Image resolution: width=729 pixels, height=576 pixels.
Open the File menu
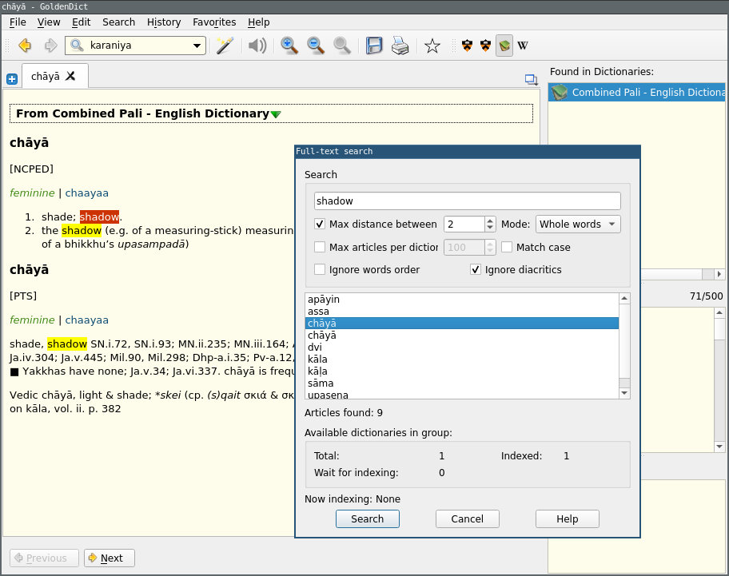[18, 22]
